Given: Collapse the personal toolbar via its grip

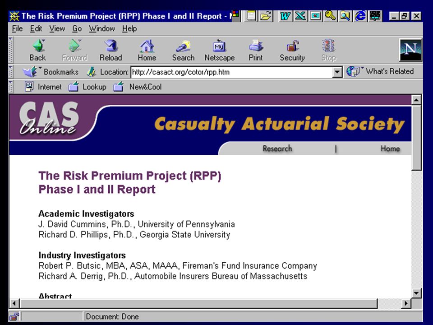Looking at the screenshot, I should (x=11, y=87).
